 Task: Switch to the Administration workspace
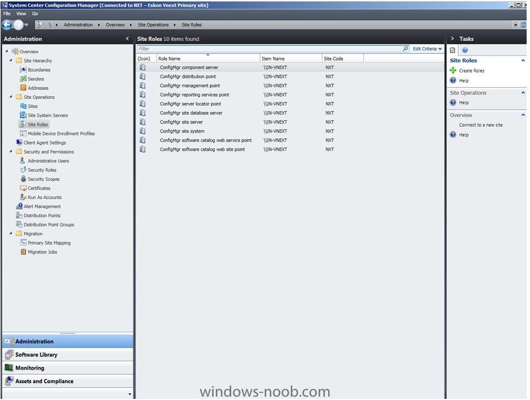coord(67,341)
